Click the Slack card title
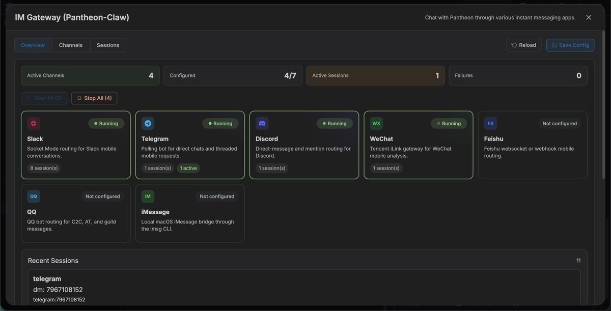 35,139
